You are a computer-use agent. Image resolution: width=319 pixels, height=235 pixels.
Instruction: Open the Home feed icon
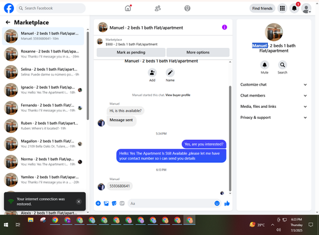[128, 8]
